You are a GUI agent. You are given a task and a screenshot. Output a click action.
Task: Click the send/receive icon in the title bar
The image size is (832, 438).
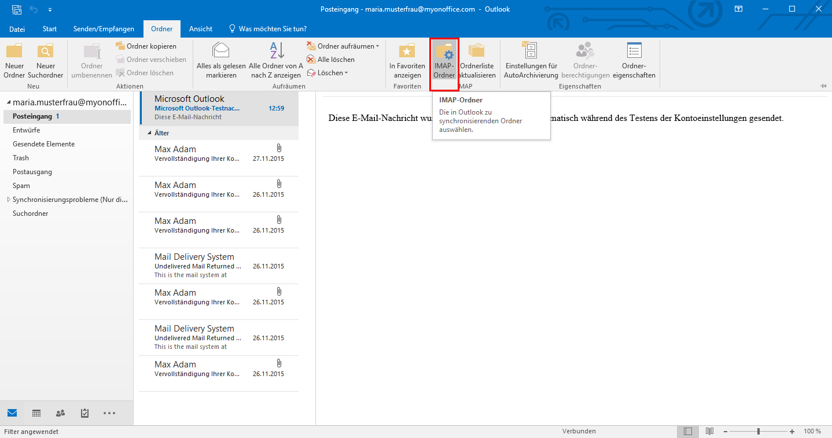[x=16, y=9]
